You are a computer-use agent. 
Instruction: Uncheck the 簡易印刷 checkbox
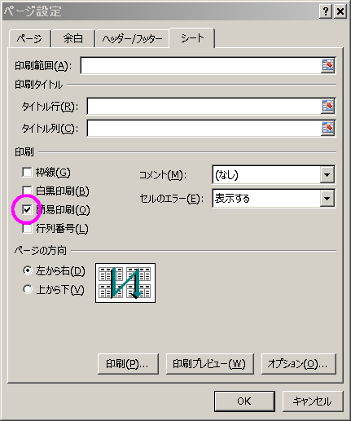(x=27, y=209)
